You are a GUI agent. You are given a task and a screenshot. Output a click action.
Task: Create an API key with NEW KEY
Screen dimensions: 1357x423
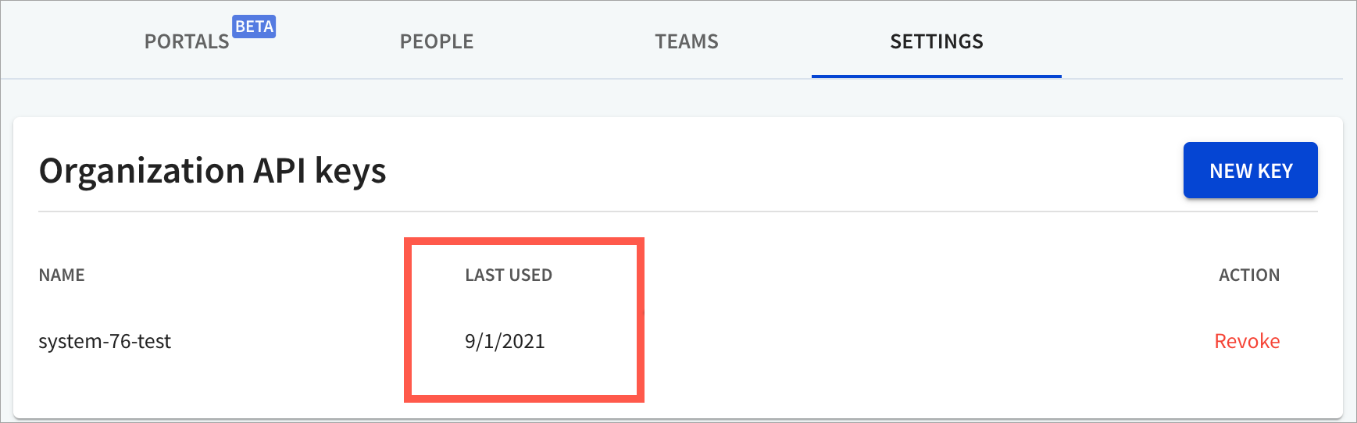pos(1251,170)
